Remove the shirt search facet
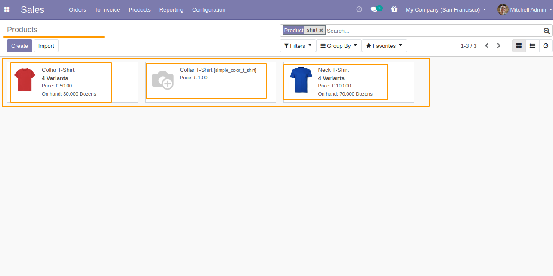Viewport: 553px width, 276px height. coord(321,31)
